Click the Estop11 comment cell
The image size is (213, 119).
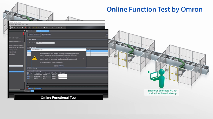click(47, 75)
